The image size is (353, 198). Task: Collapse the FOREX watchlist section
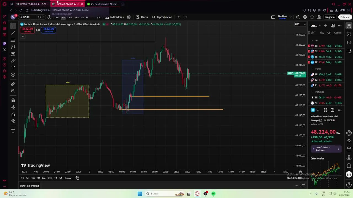[312, 69]
